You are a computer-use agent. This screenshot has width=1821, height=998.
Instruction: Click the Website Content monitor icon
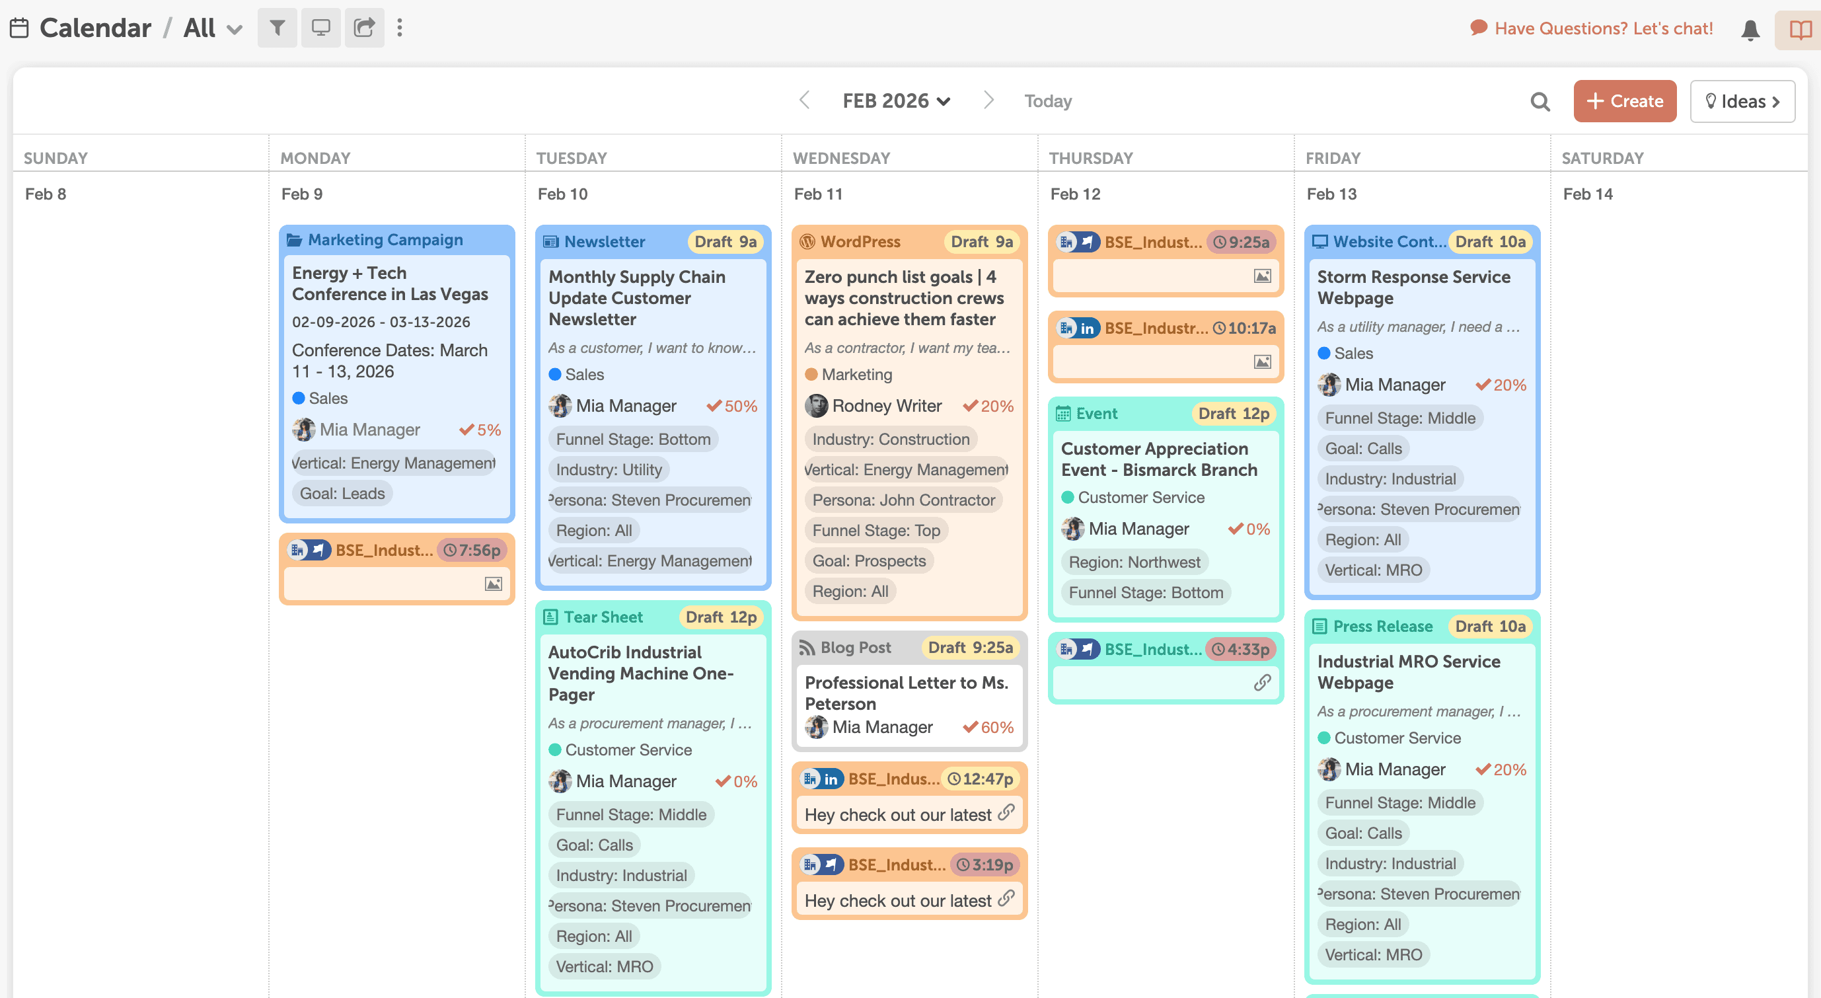click(1319, 242)
